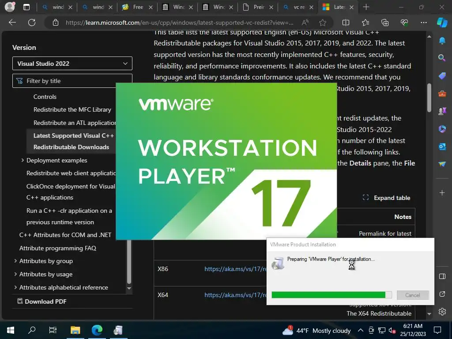Image resolution: width=452 pixels, height=339 pixels.
Task: Expand Attributes by group node
Action: coord(15,261)
